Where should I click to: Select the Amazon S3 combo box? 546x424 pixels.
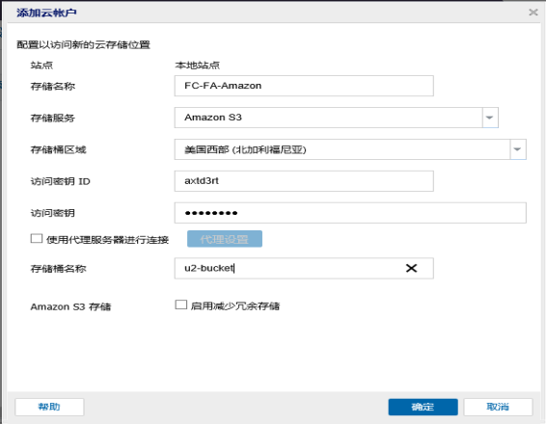(x=336, y=118)
